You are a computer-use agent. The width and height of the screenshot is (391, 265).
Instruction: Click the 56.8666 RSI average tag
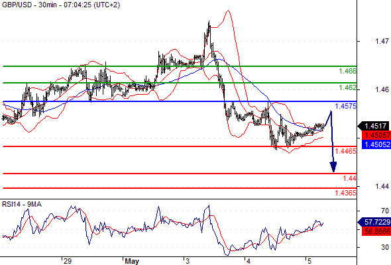[x=376, y=231]
